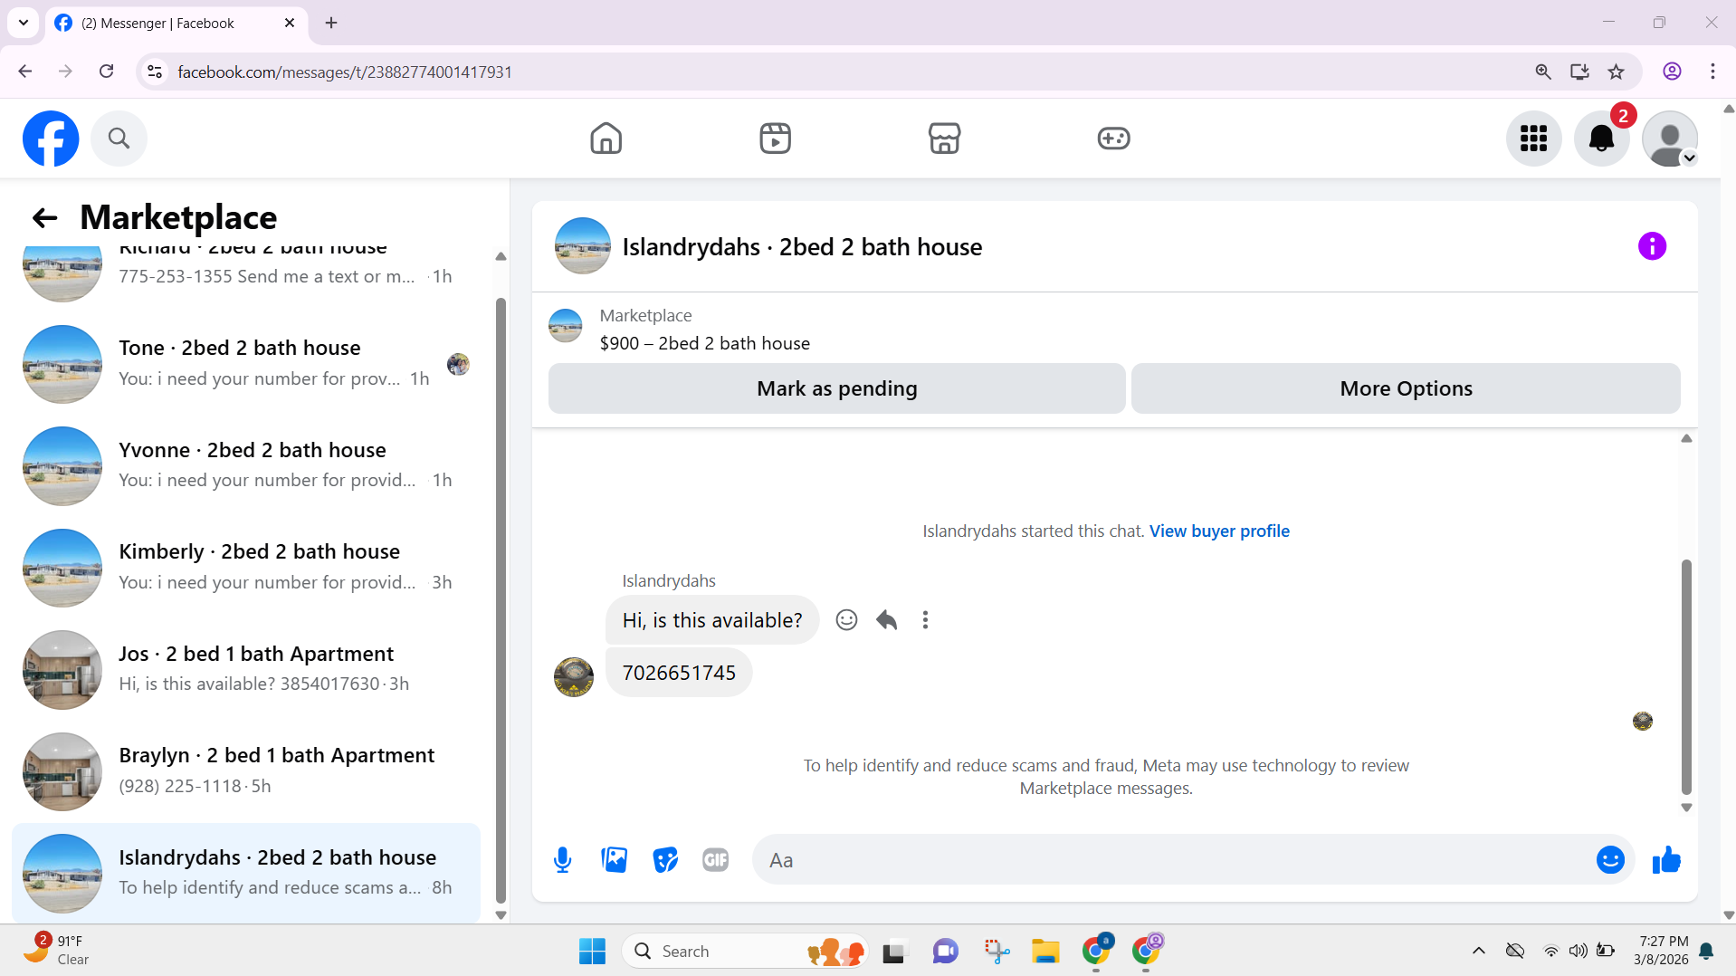Viewport: 1736px width, 976px height.
Task: Go to the Home feed icon
Action: point(606,139)
